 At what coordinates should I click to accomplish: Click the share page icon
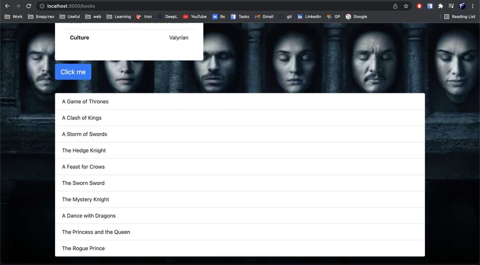tap(395, 6)
